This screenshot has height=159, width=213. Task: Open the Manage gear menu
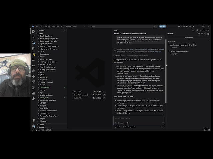pyautogui.click(x=33, y=126)
